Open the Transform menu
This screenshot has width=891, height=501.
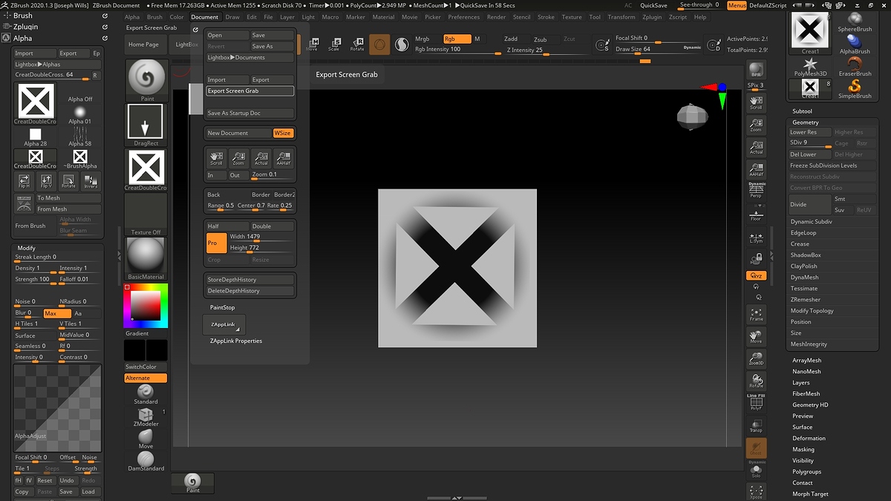click(x=621, y=16)
